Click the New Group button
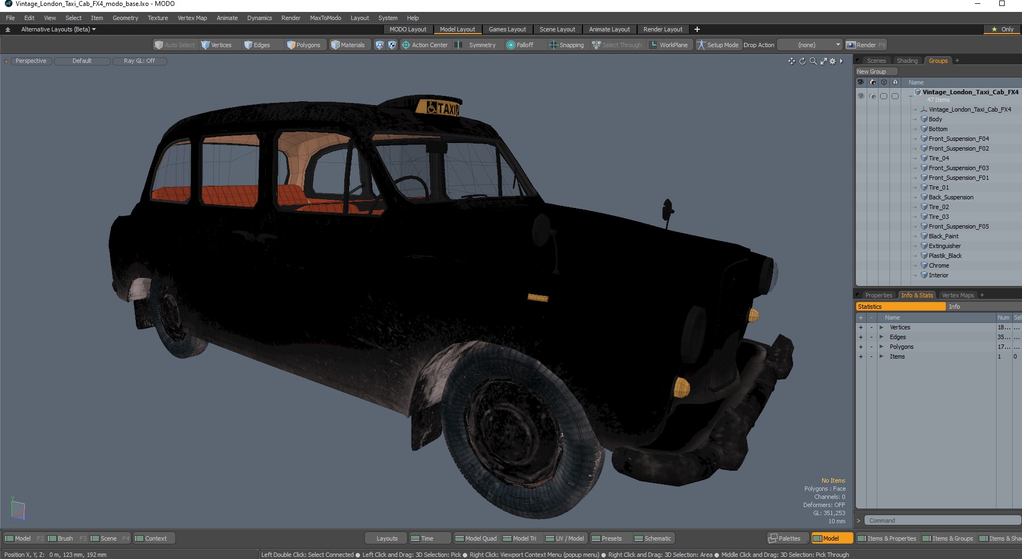The width and height of the screenshot is (1022, 559). point(876,71)
